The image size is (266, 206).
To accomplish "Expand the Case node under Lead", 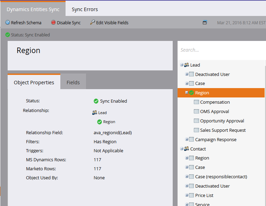I will tap(187, 83).
